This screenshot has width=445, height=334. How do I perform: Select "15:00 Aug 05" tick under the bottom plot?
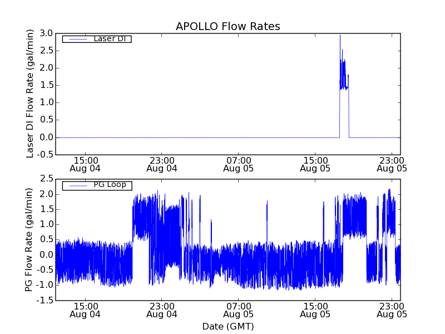[315, 310]
